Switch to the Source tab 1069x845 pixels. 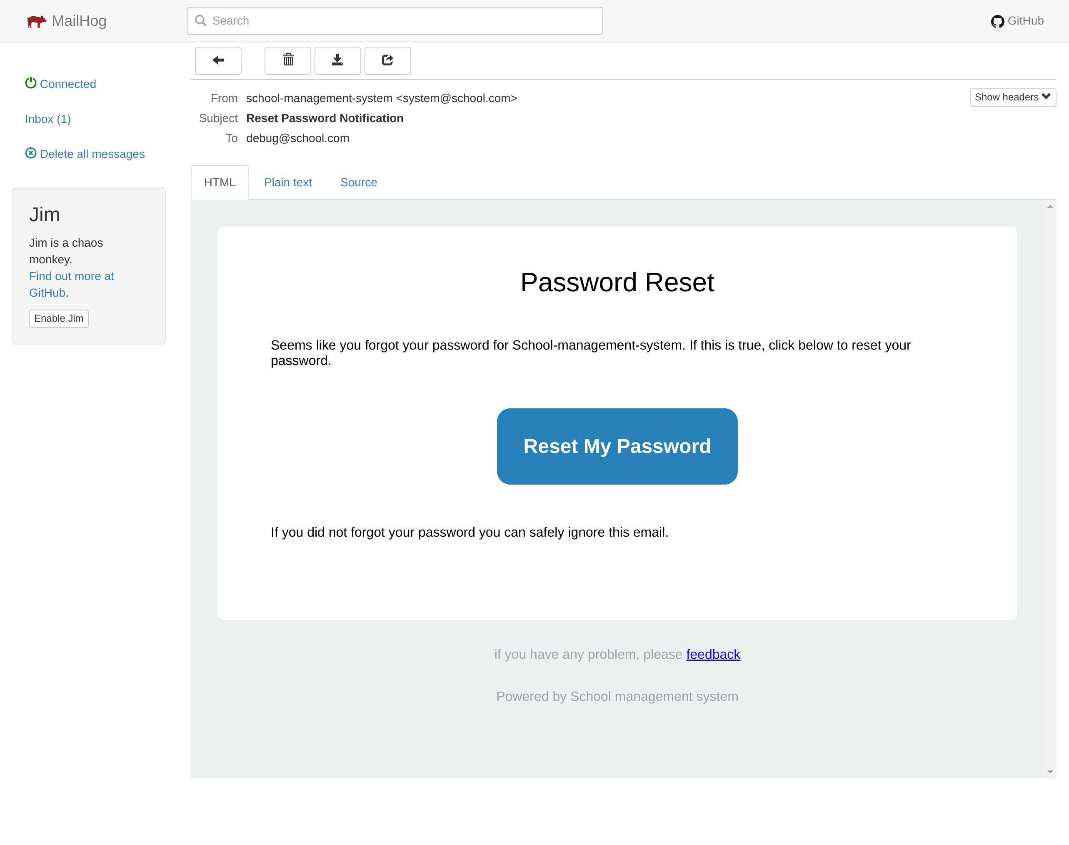click(358, 182)
